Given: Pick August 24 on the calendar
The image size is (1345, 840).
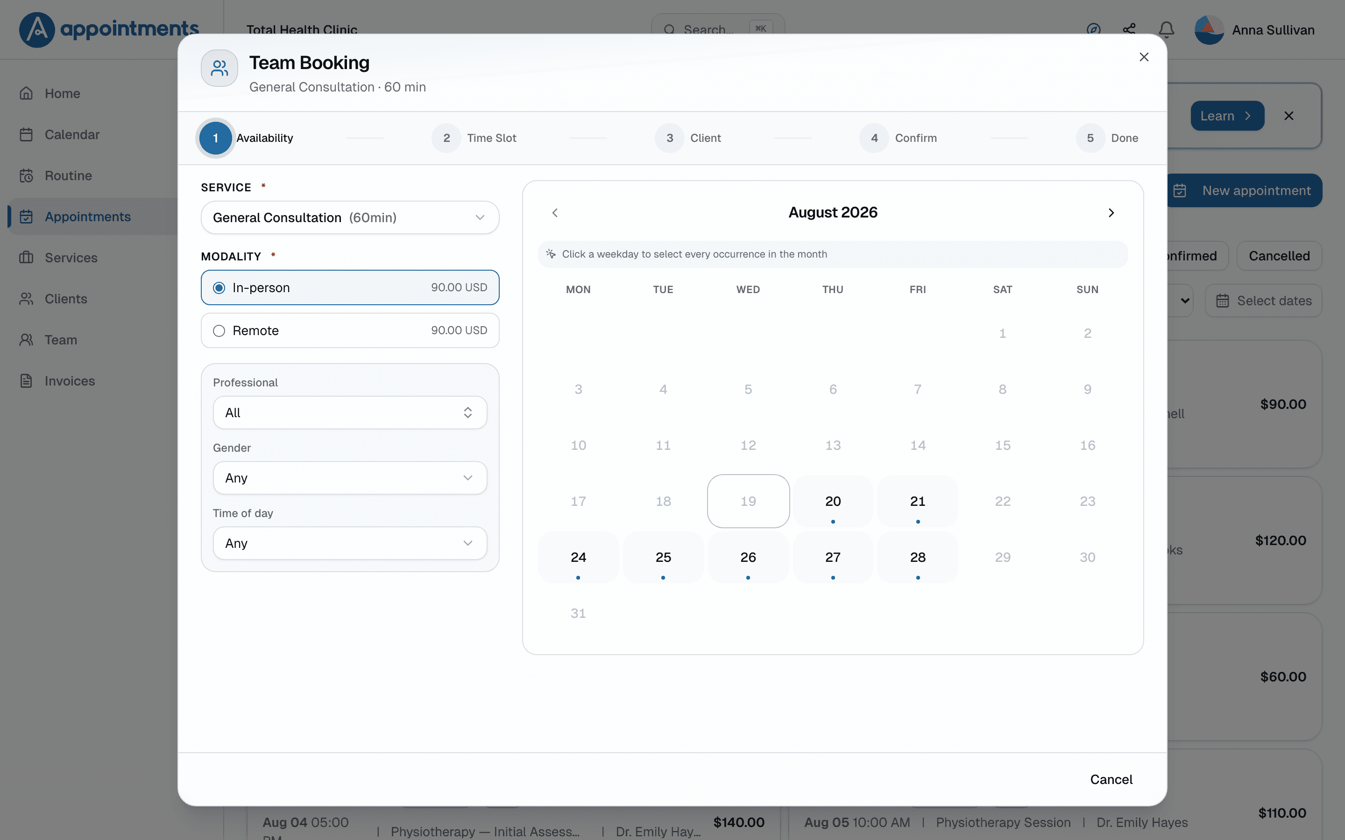Looking at the screenshot, I should [578, 557].
